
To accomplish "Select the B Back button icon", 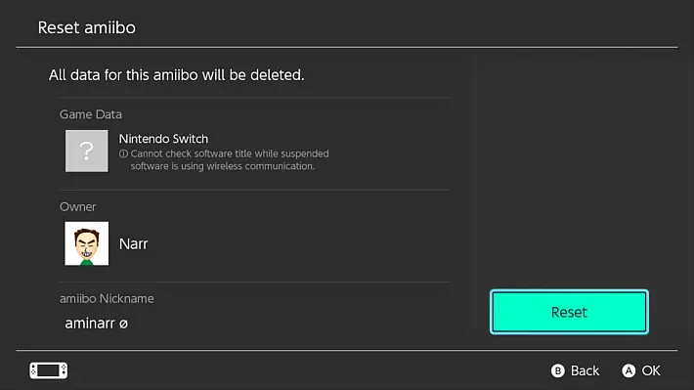I will 558,370.
